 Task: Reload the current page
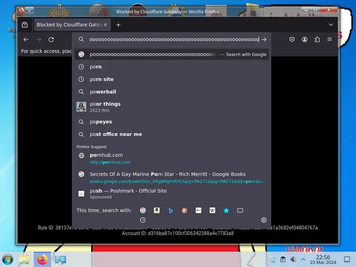(51, 40)
